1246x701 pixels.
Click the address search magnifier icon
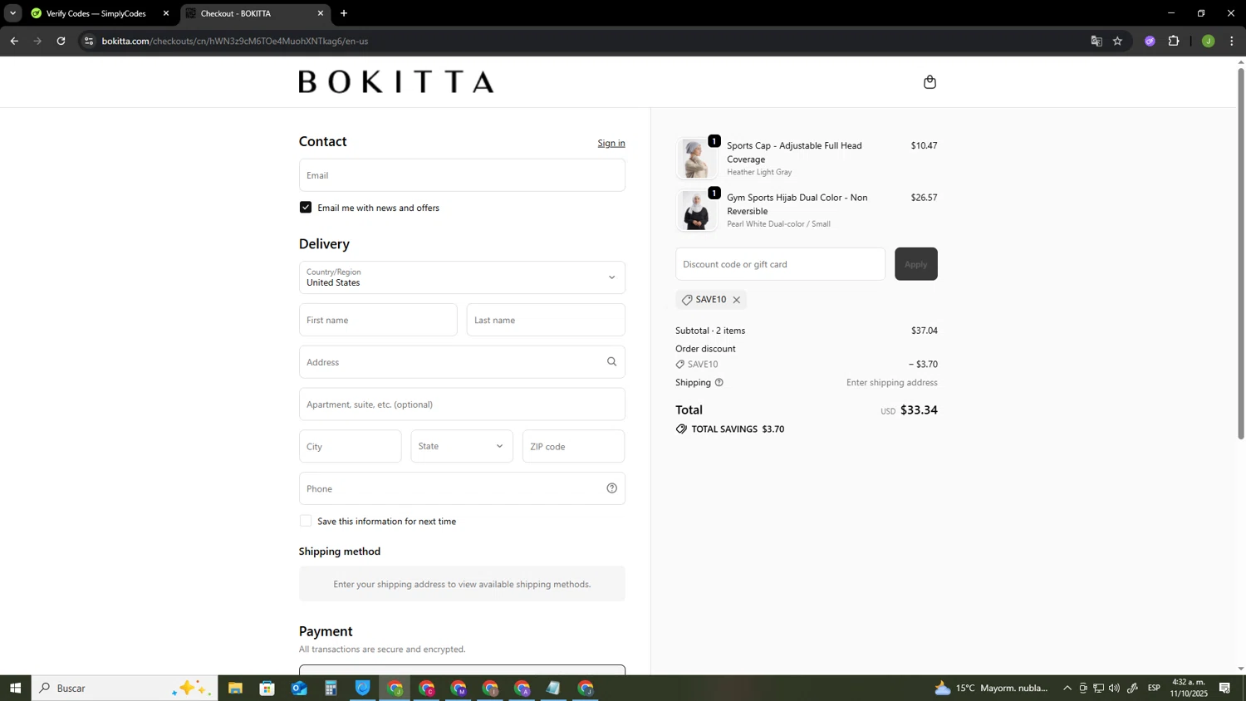pyautogui.click(x=611, y=361)
